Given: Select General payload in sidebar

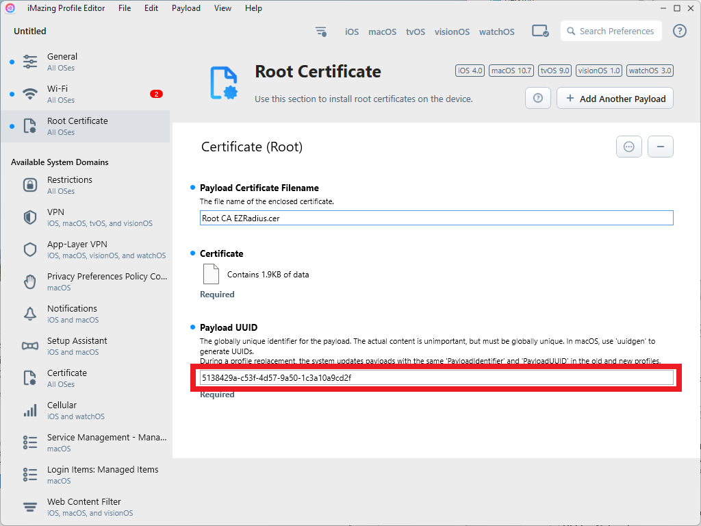Looking at the screenshot, I should click(x=85, y=62).
